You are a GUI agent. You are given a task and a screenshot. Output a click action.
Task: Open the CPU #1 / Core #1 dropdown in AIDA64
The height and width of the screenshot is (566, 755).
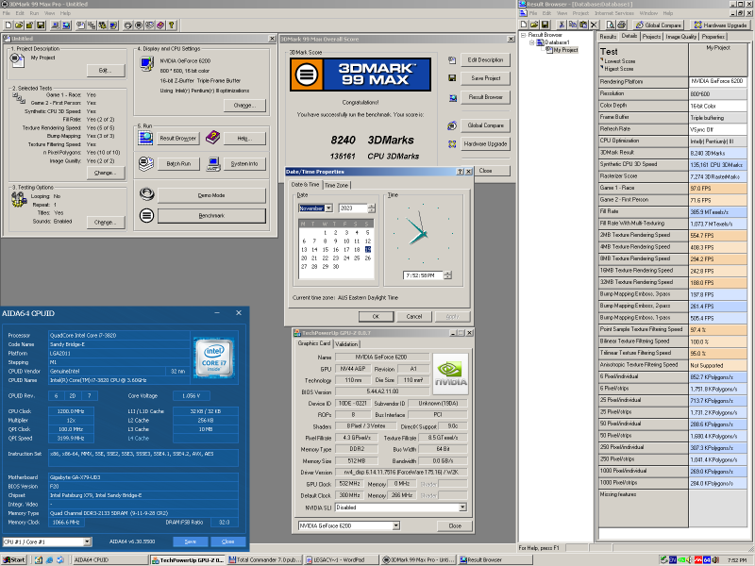pos(87,541)
